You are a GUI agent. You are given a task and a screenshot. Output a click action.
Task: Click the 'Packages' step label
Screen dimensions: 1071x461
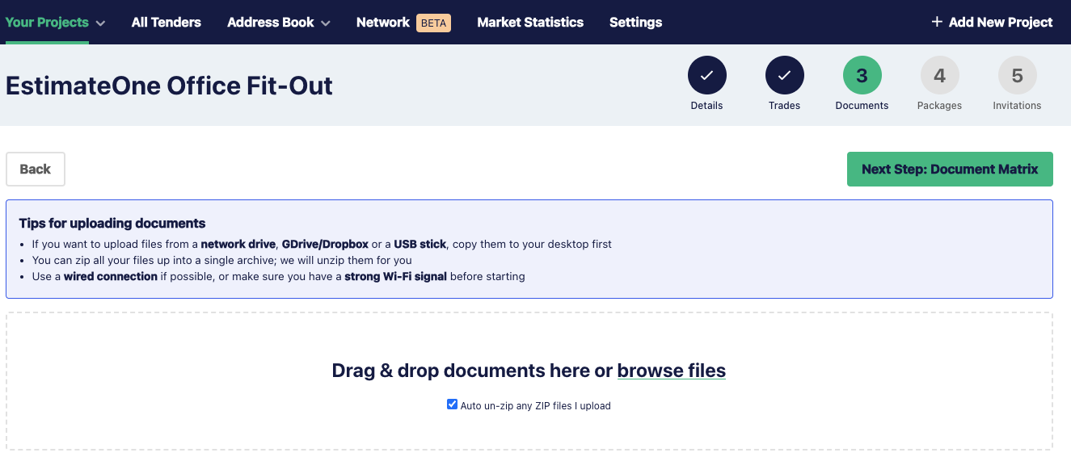[940, 106]
